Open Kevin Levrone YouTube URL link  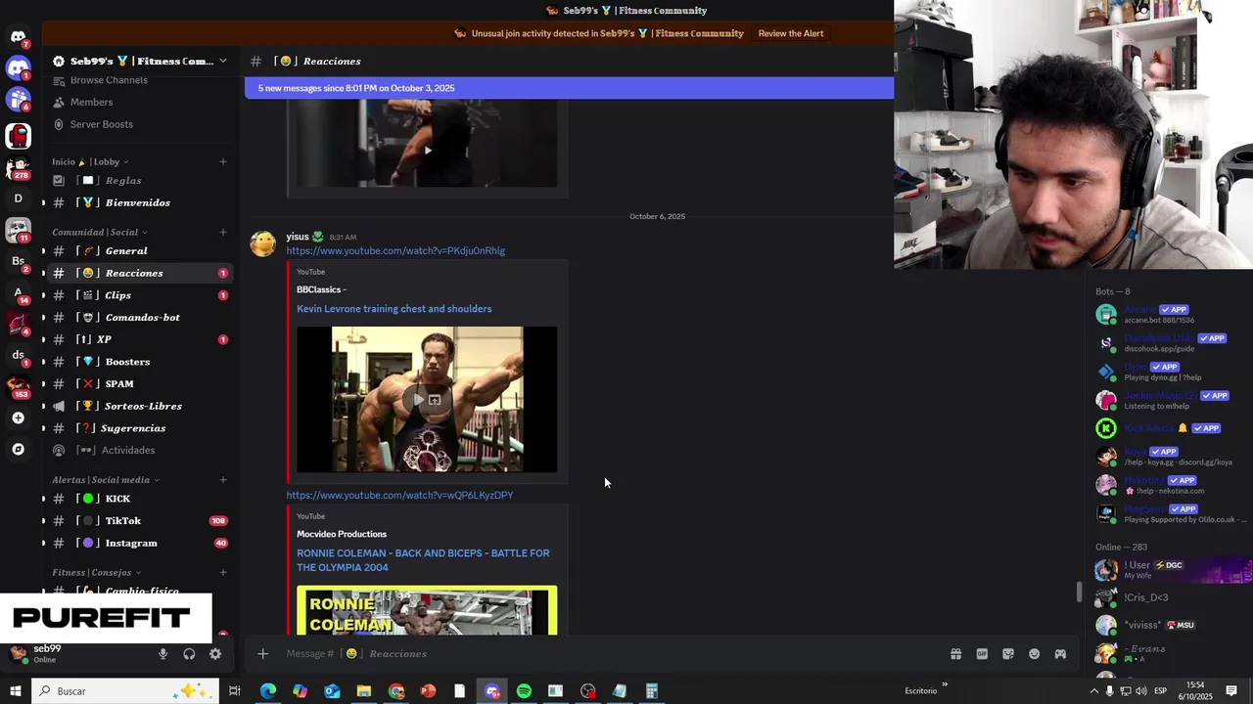(395, 251)
